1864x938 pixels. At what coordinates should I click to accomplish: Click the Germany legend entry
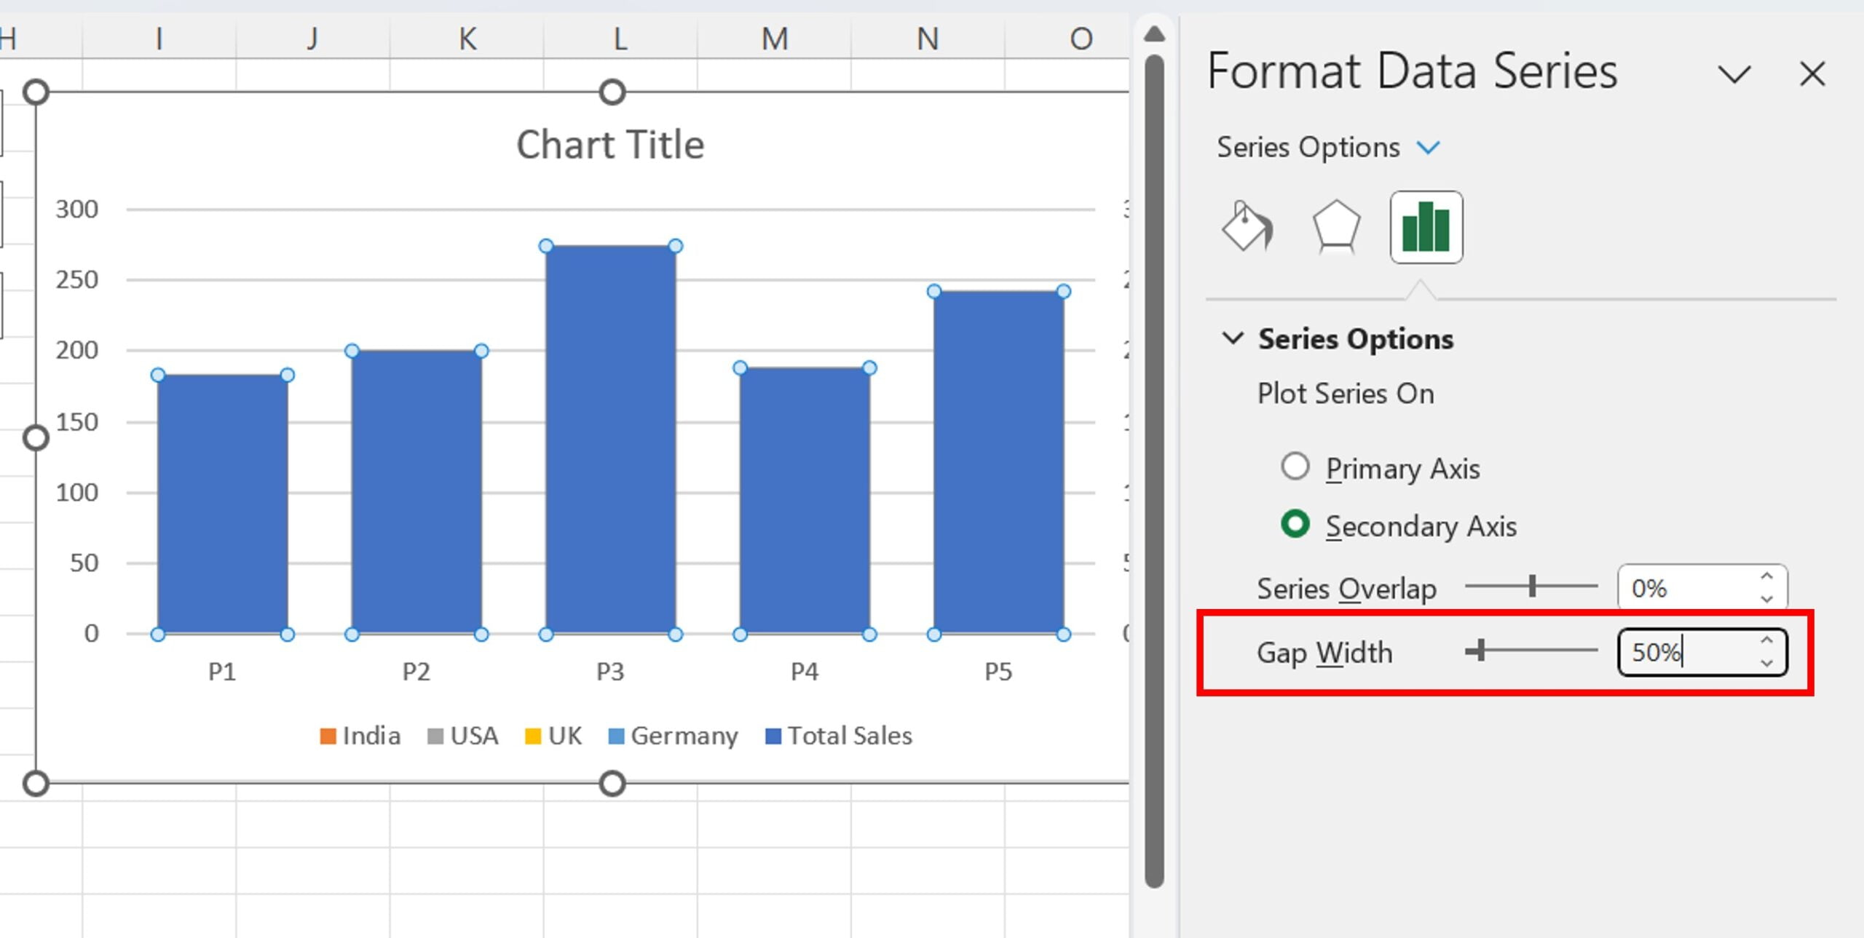(x=674, y=736)
